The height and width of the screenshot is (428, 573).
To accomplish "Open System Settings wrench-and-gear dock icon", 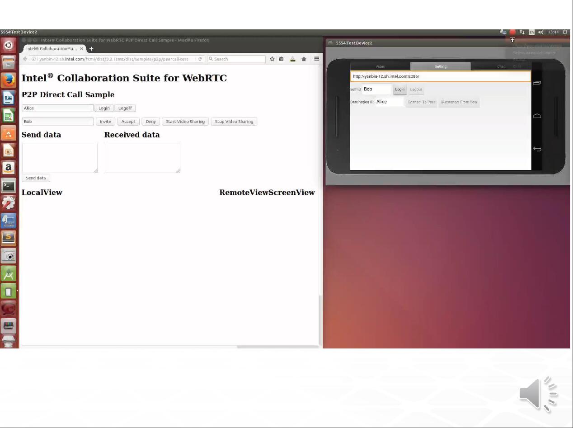I will 9,203.
